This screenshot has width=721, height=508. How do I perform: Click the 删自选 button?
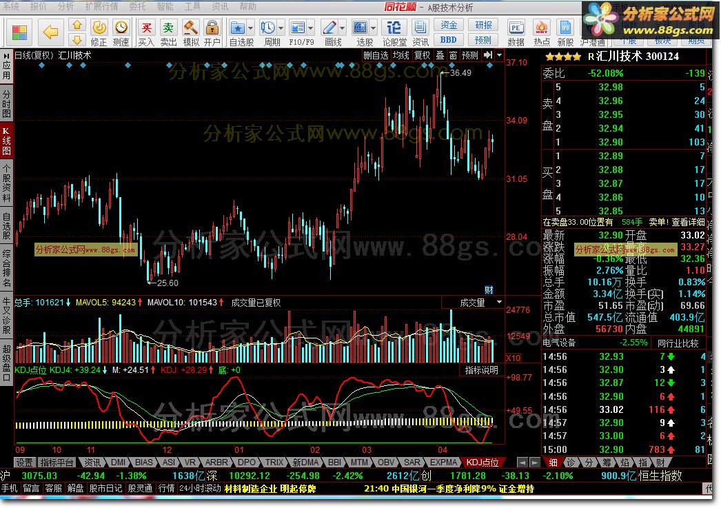[376, 55]
